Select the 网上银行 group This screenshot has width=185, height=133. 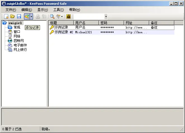(x=20, y=50)
